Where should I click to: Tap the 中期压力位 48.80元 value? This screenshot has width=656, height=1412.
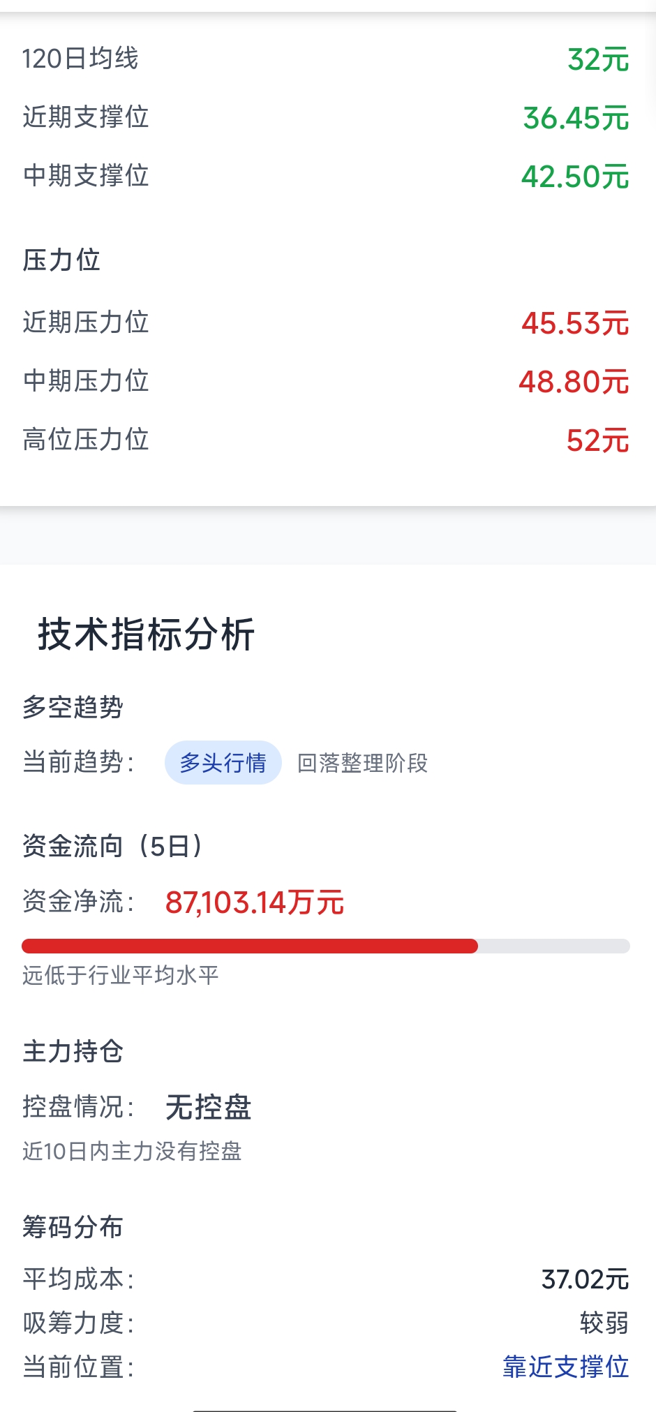tap(574, 382)
